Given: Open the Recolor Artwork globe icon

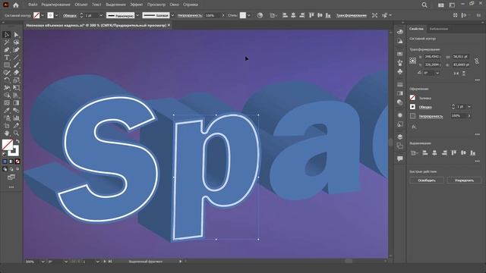Looking at the screenshot, I should click(260, 15).
